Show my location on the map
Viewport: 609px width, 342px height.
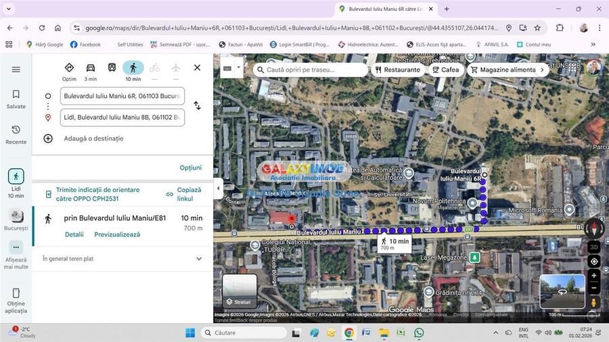594,262
